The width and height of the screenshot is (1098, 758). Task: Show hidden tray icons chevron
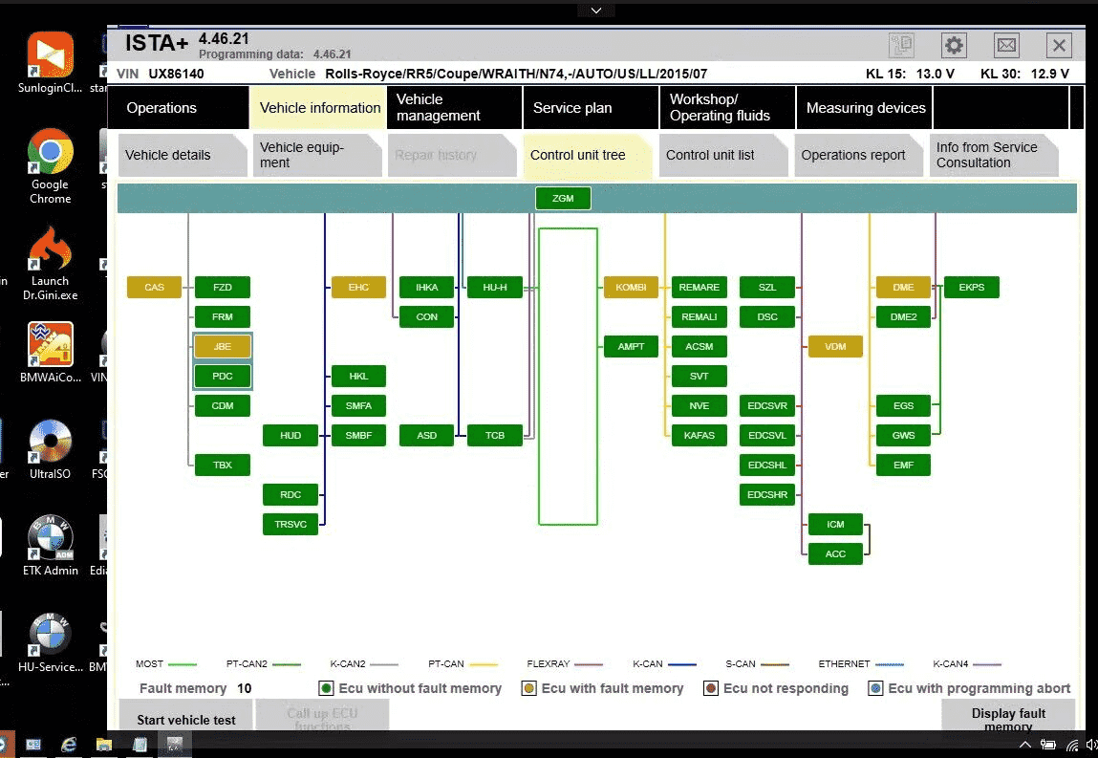tap(1024, 745)
